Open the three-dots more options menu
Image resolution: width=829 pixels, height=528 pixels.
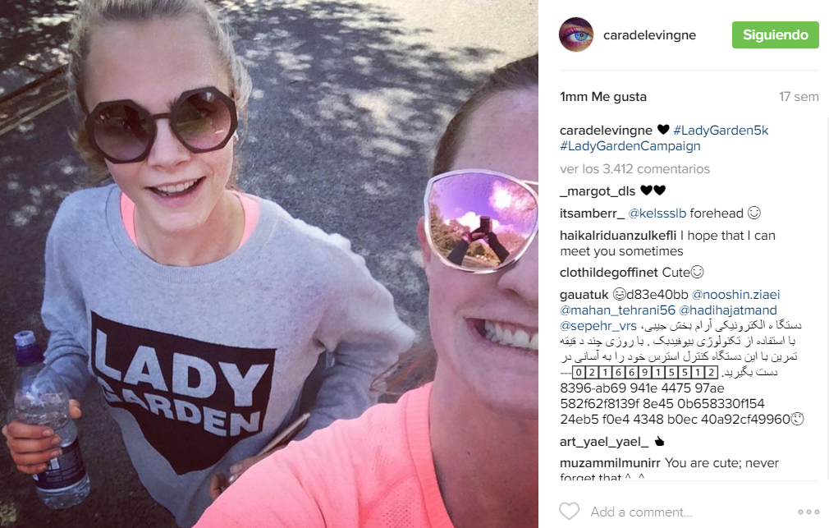(808, 512)
